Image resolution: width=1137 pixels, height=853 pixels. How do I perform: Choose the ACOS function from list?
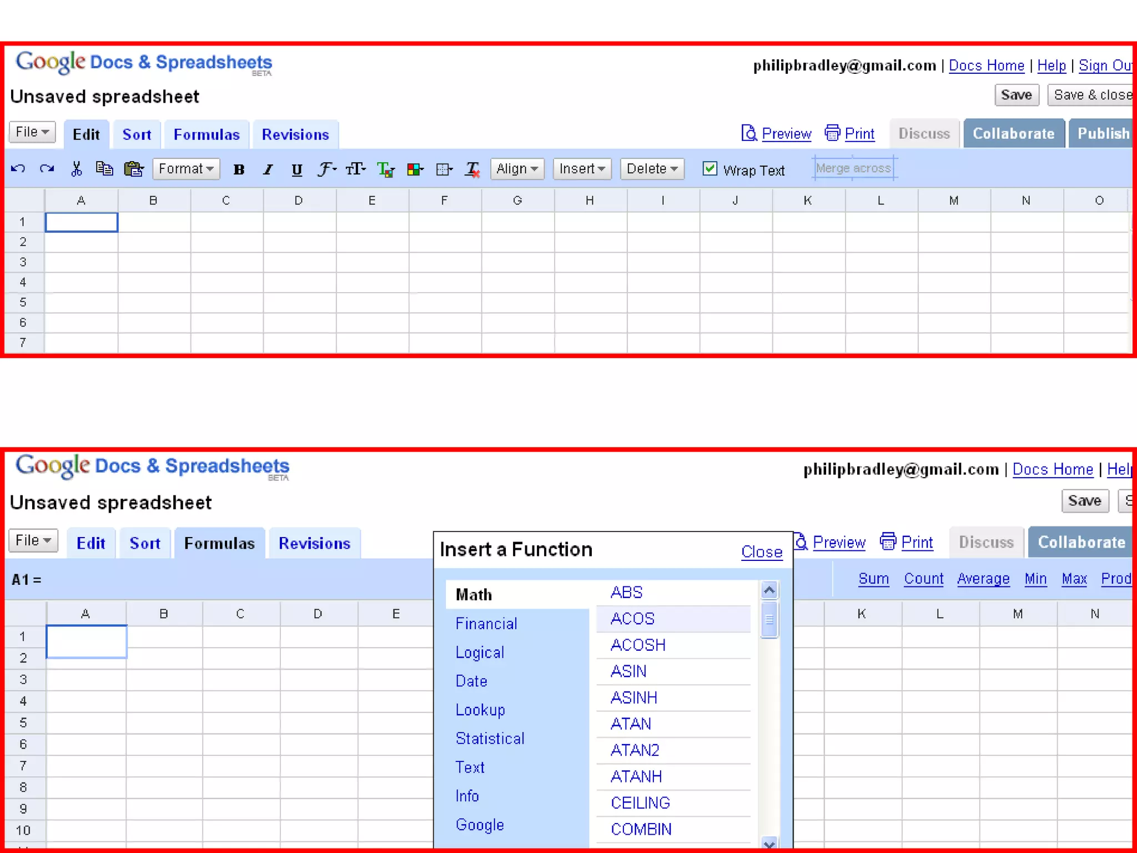coord(632,619)
